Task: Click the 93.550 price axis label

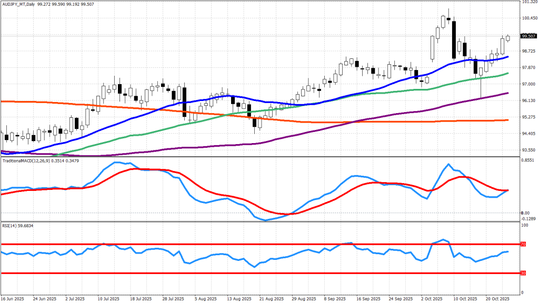Action: [x=528, y=149]
